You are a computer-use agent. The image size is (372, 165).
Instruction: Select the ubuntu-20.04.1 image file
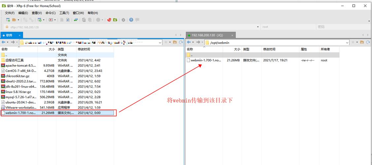click(57, 102)
